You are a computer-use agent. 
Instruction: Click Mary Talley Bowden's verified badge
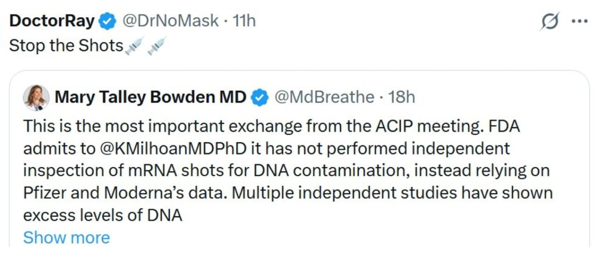click(260, 97)
